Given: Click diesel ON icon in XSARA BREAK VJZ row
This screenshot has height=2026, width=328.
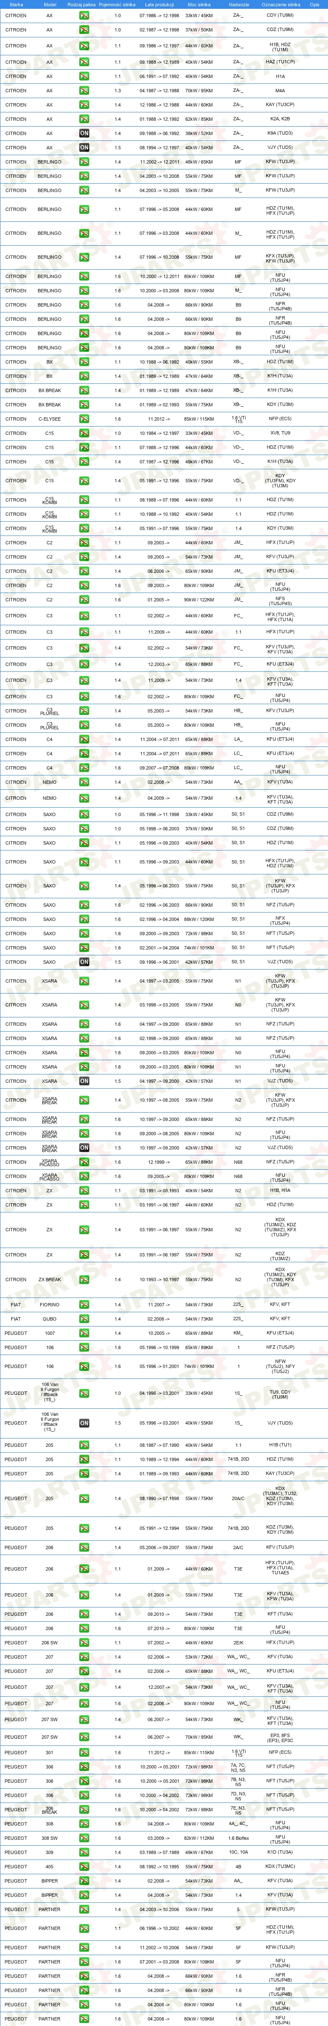Looking at the screenshot, I should pyautogui.click(x=84, y=1148).
